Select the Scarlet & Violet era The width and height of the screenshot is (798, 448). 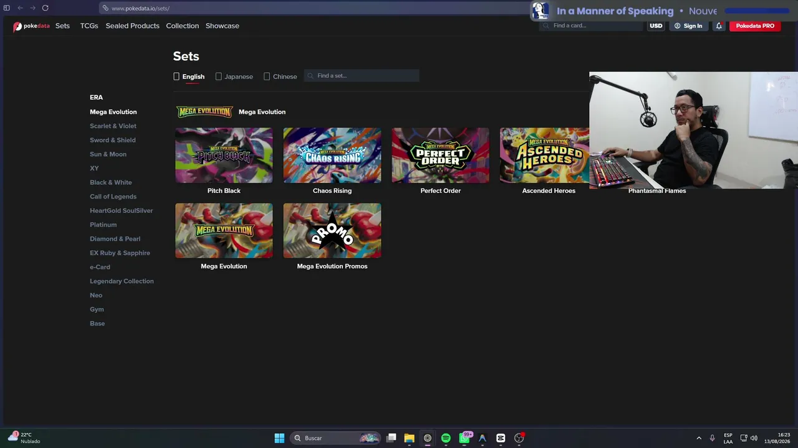point(113,126)
